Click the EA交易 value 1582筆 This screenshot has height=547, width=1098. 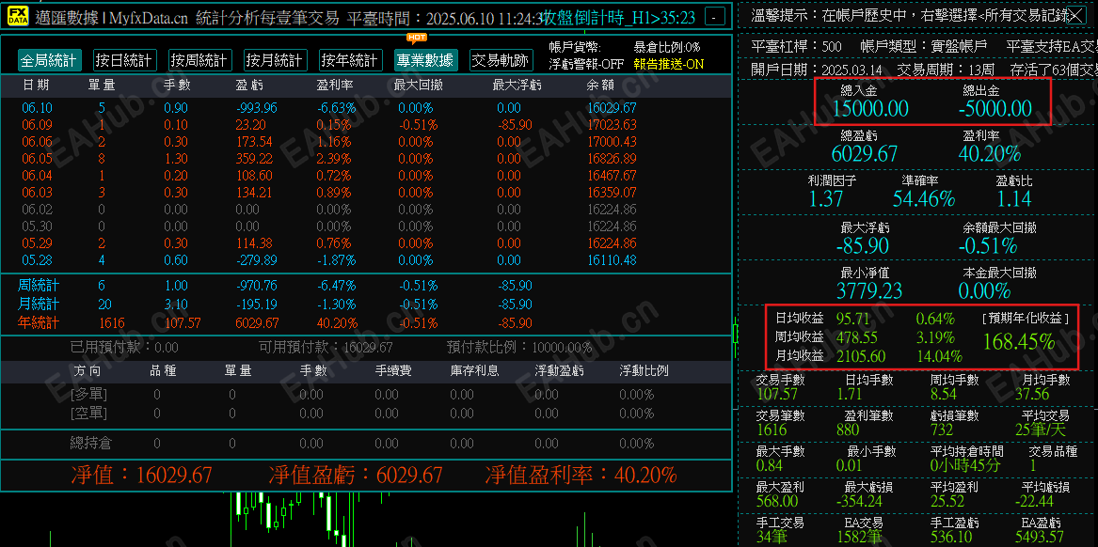pos(859,537)
